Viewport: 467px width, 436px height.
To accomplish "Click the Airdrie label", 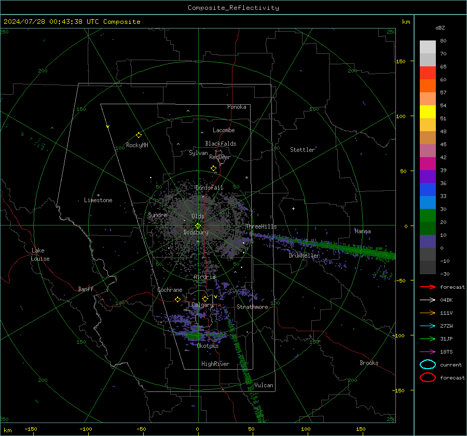I will 204,277.
